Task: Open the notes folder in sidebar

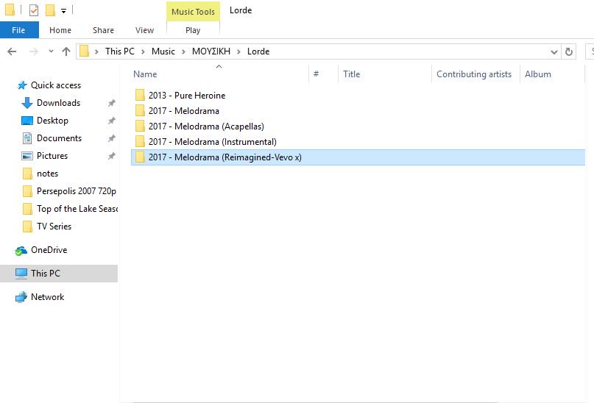Action: [x=47, y=174]
